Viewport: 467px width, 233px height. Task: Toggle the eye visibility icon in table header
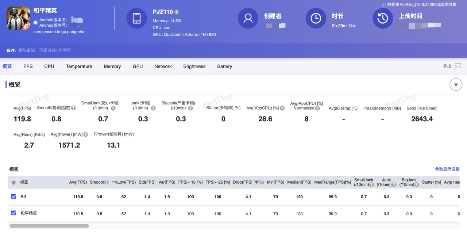(13, 182)
